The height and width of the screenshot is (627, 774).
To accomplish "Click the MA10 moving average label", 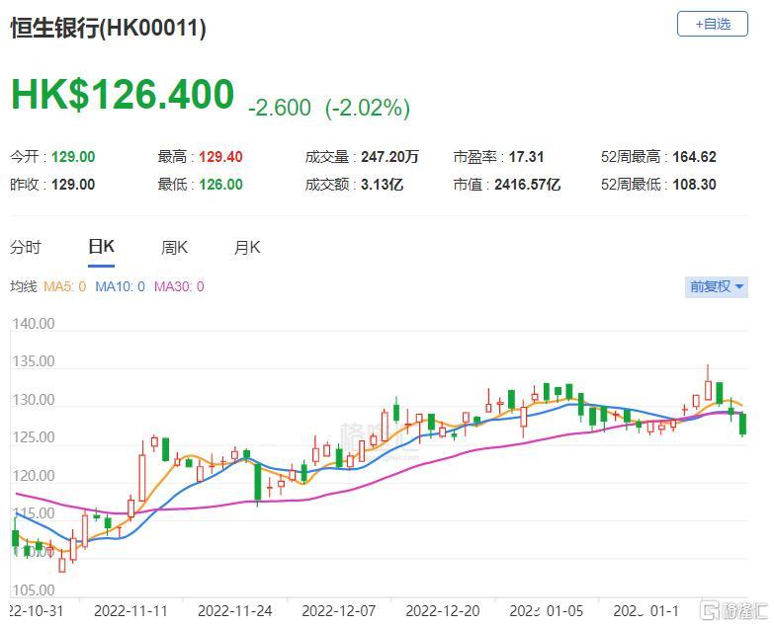I will point(120,286).
